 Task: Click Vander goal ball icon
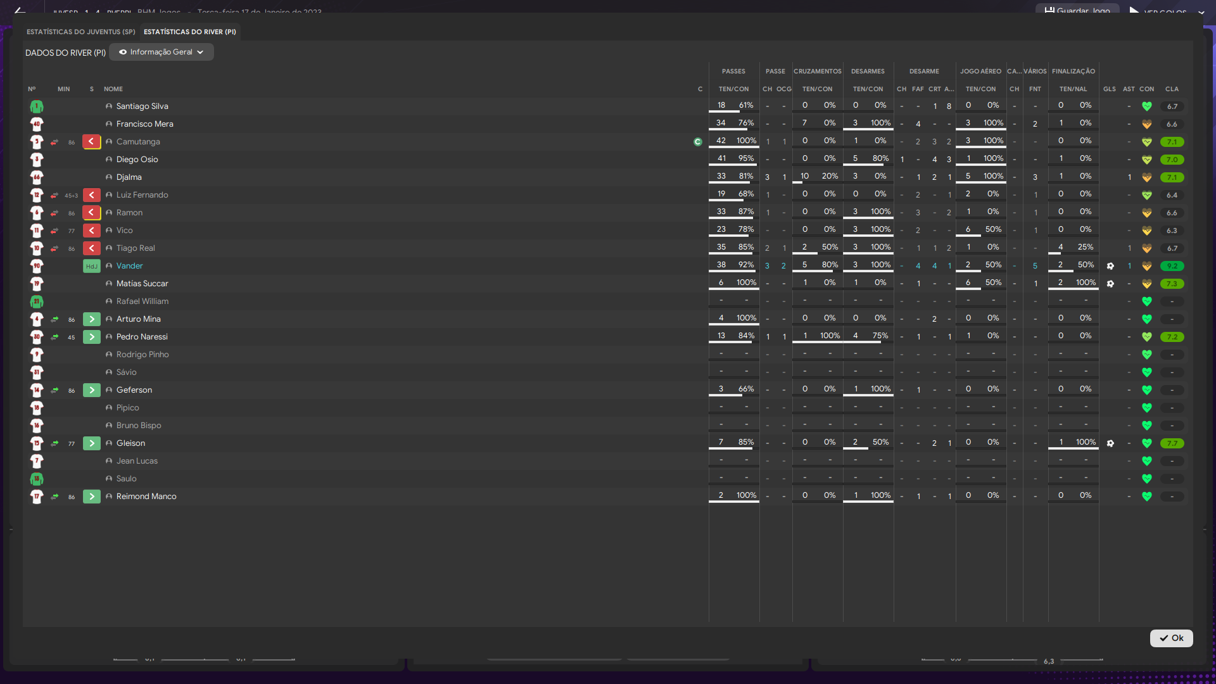pyautogui.click(x=1110, y=266)
